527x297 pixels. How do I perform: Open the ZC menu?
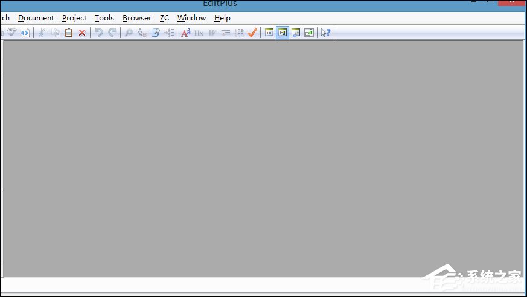[164, 18]
